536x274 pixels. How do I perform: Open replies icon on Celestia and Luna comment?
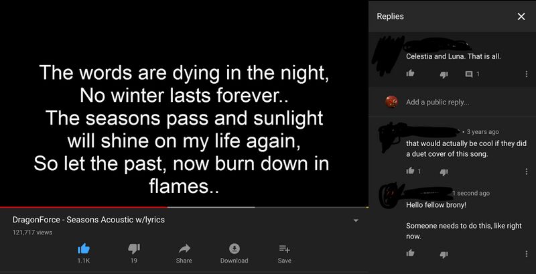(x=469, y=74)
